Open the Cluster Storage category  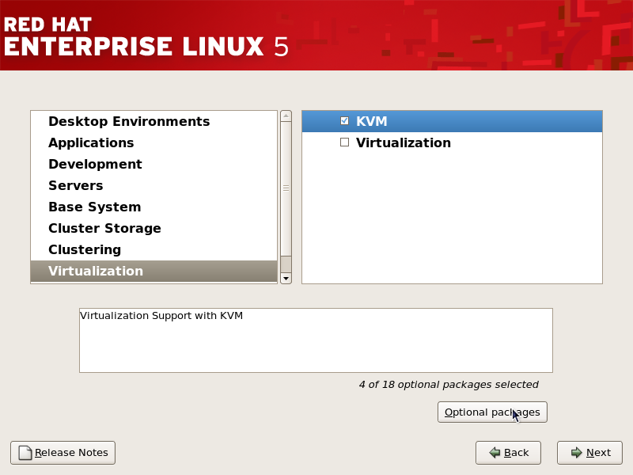(x=104, y=228)
